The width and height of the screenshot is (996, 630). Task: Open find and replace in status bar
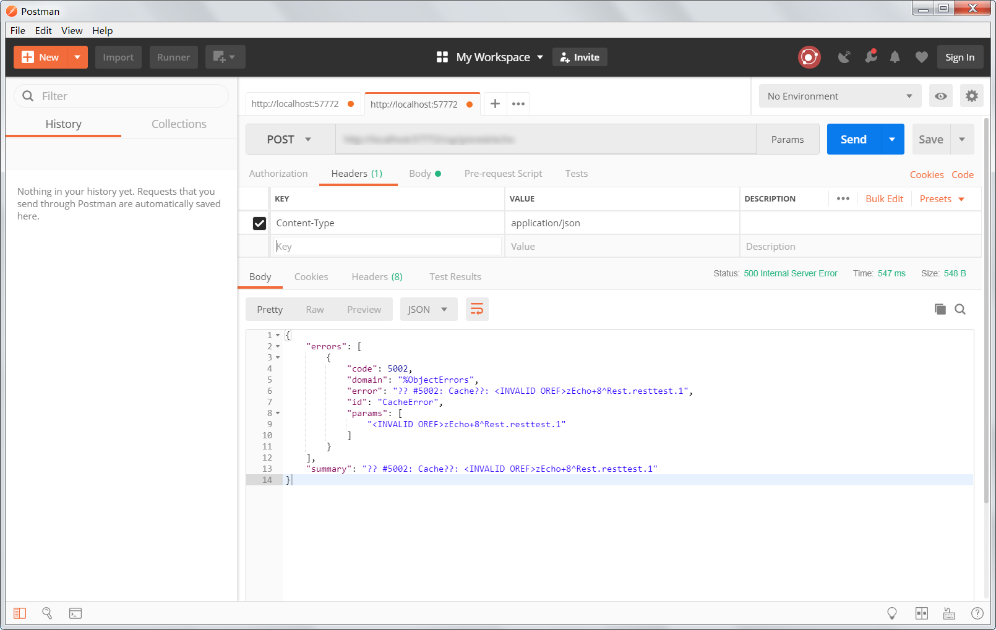[x=47, y=613]
